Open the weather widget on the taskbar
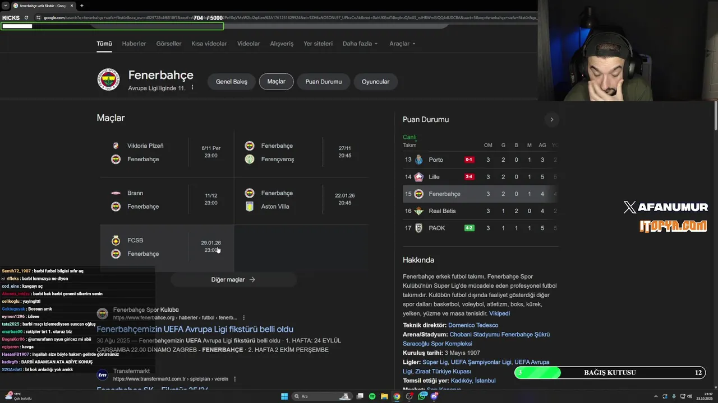Screen dimensions: 718x403 pyautogui.click(x=18, y=396)
